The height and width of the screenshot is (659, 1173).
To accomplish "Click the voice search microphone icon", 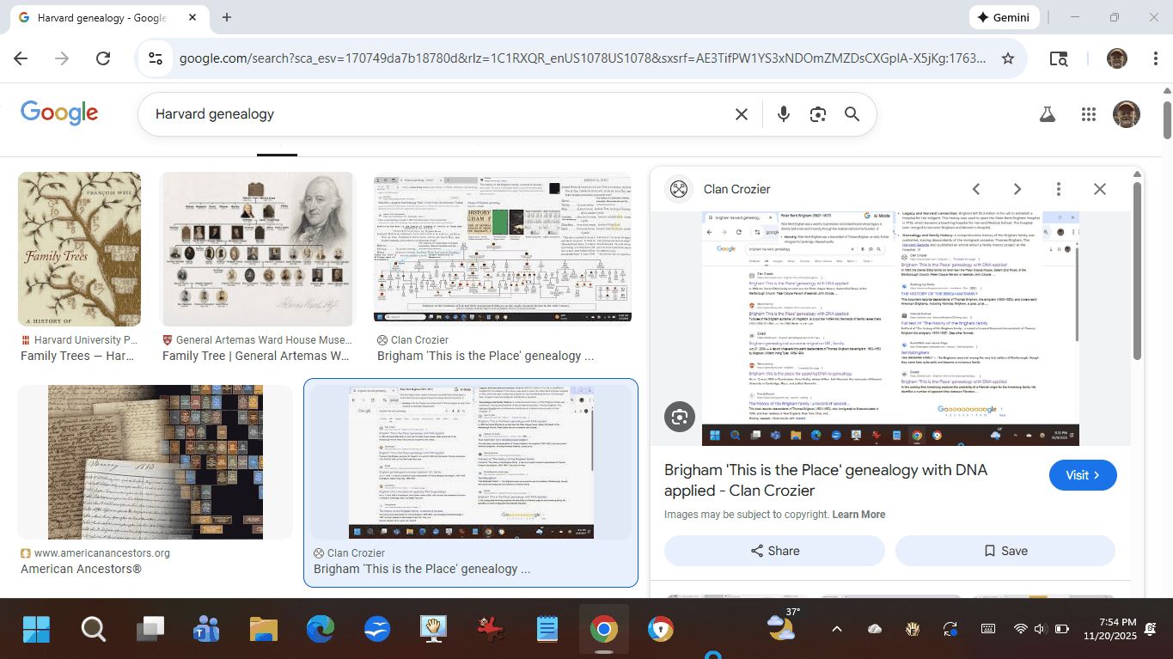I will coord(783,114).
